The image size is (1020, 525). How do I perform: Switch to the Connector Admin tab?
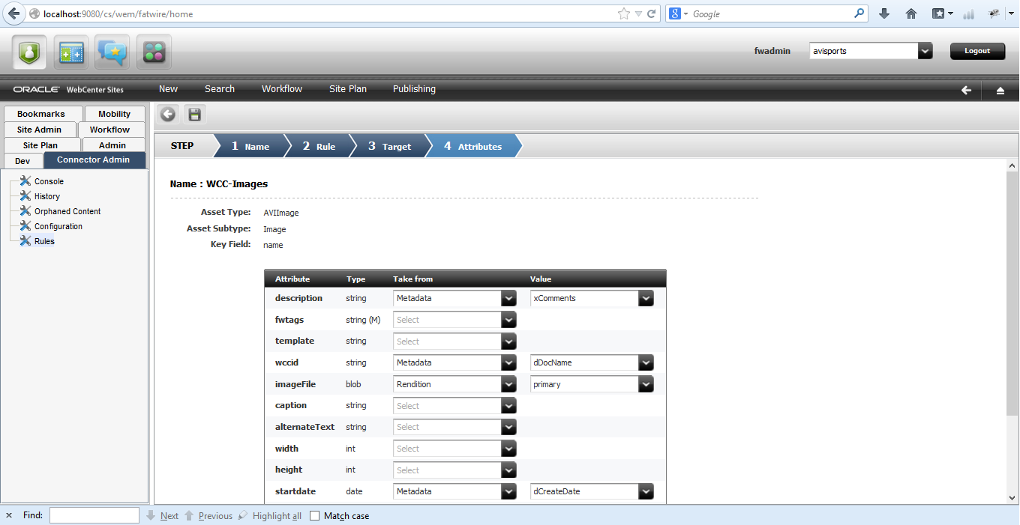click(94, 160)
